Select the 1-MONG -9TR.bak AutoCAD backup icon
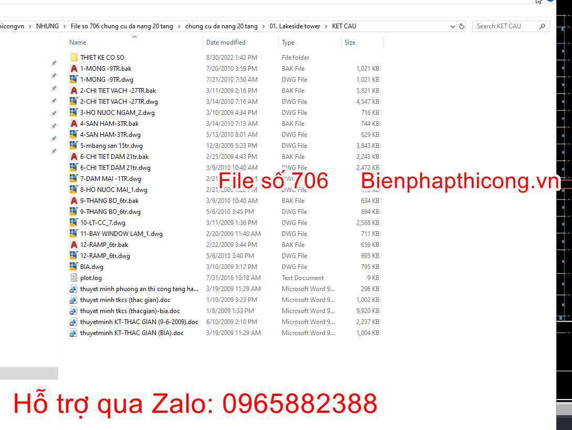Viewport: 572px width, 430px height. (73, 69)
